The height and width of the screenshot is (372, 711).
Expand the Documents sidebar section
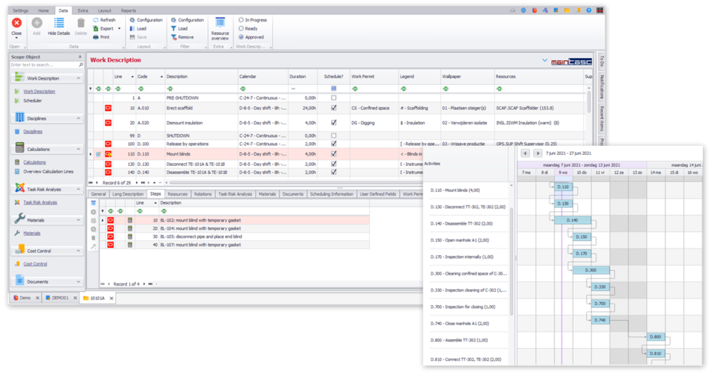pyautogui.click(x=79, y=282)
